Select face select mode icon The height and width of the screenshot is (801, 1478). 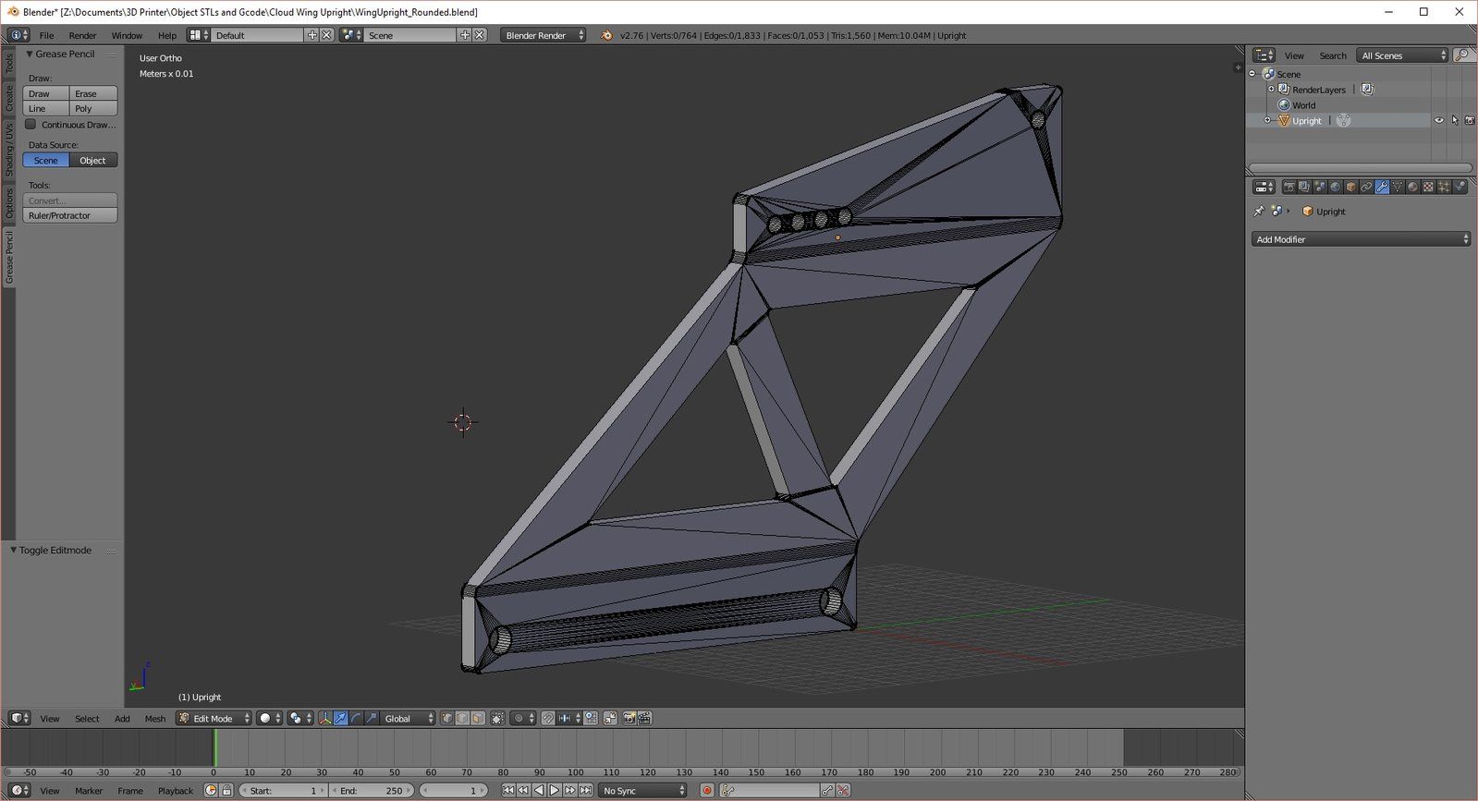click(x=478, y=718)
